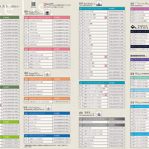The width and height of the screenshot is (149, 149).
Task: Click the Kingdom Stork ST product thumbnail
Action: [47, 12]
